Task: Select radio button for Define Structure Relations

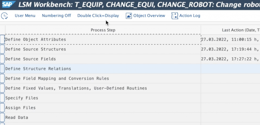Action: pyautogui.click(x=2, y=69)
